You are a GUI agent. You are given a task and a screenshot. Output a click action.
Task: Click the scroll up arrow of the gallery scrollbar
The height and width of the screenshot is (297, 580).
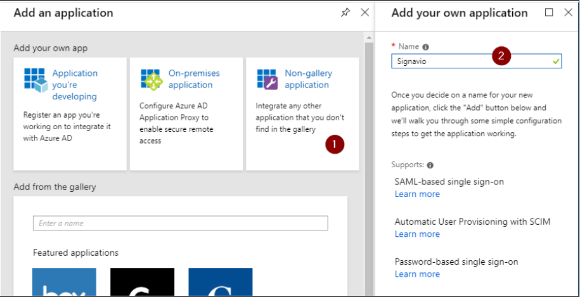pyautogui.click(x=368, y=38)
